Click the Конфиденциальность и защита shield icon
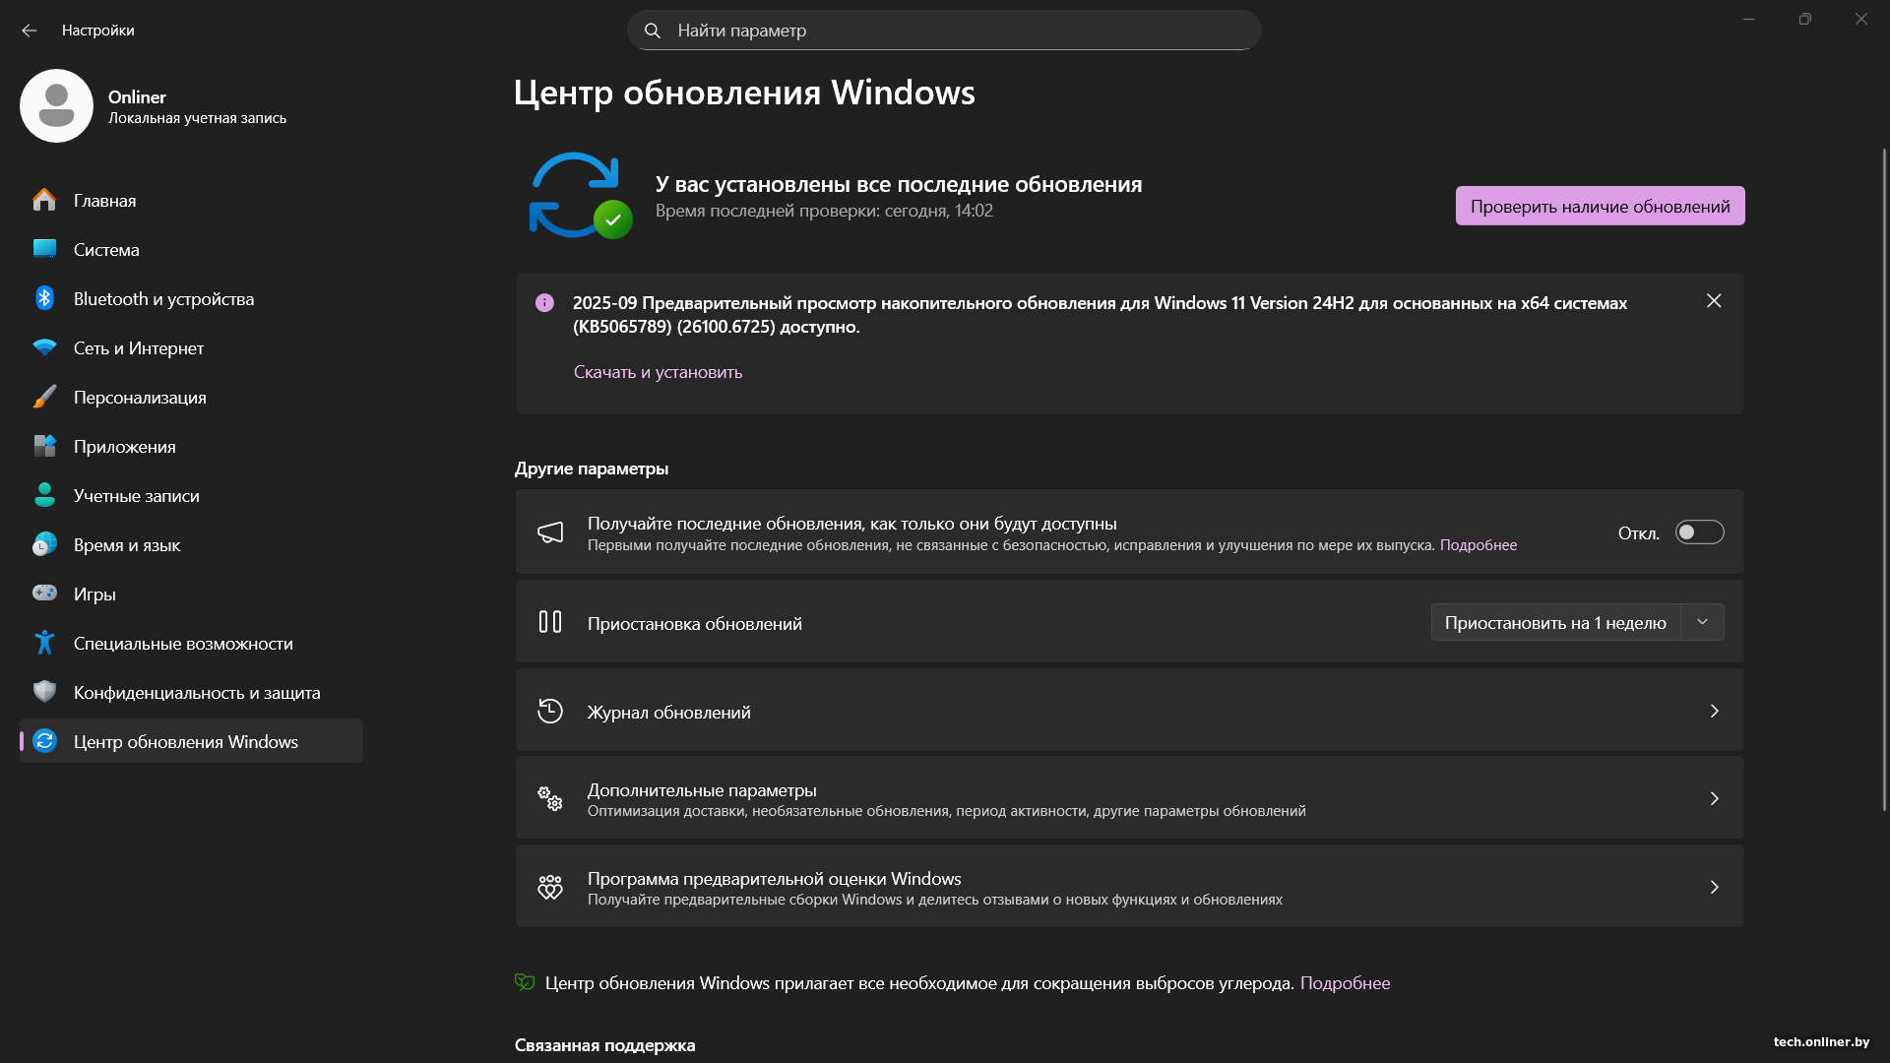Screen dimensions: 1890x1063 click(44, 692)
